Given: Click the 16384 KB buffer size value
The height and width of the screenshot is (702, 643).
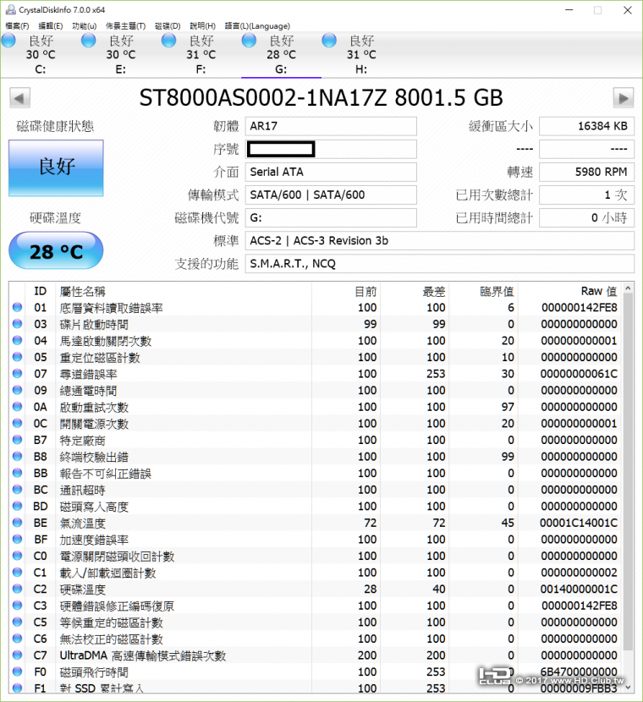Looking at the screenshot, I should pos(586,126).
